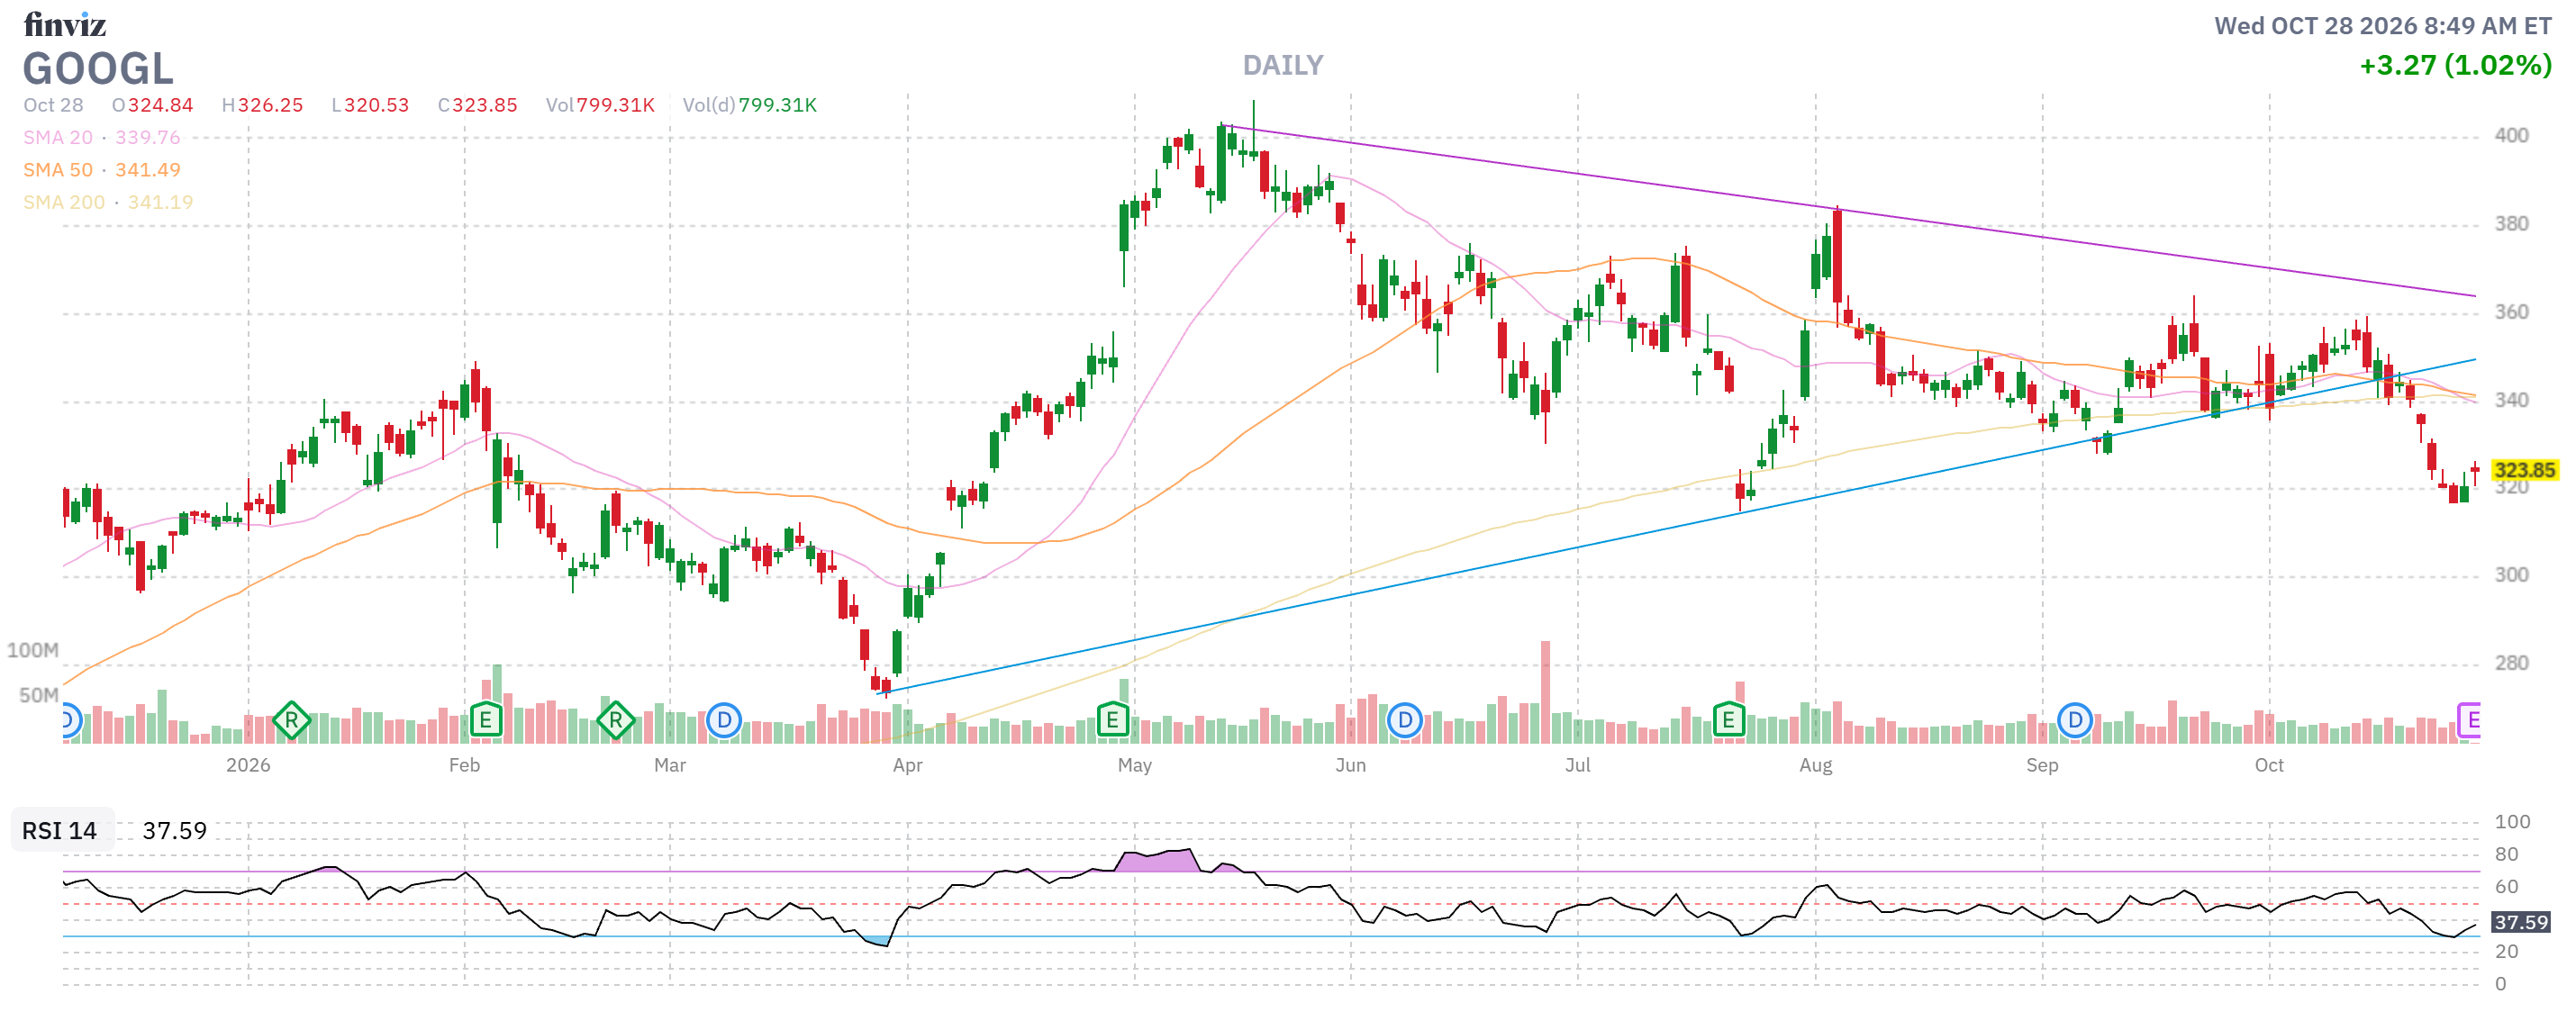Click the finviz logo
2576x1012 pixels.
click(x=65, y=24)
